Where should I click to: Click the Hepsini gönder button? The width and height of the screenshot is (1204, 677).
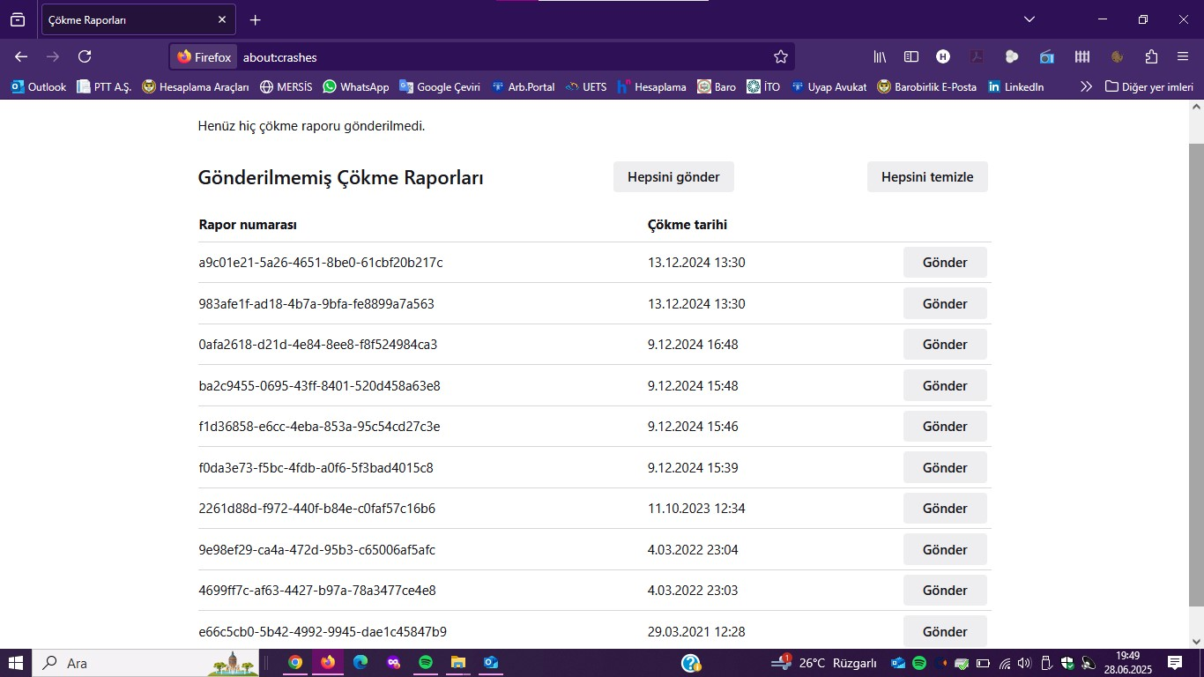coord(673,176)
